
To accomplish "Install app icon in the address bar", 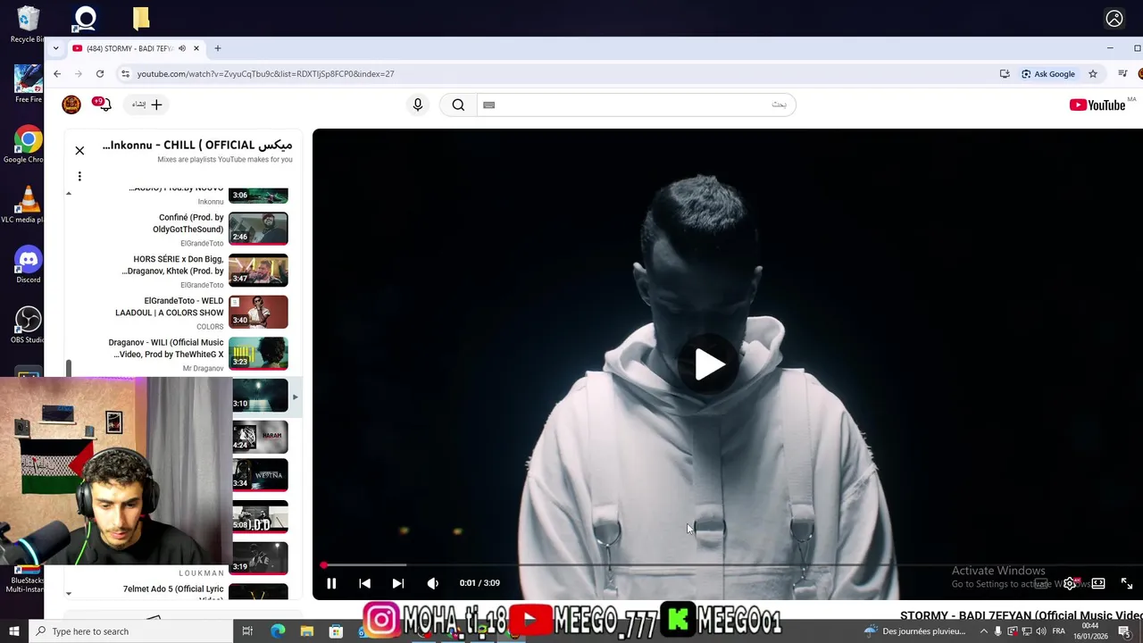I will pos(1005,74).
